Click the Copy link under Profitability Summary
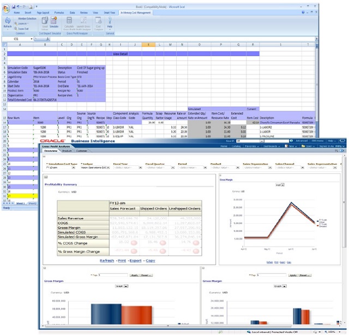This screenshot has height=335, width=349. click(x=151, y=261)
